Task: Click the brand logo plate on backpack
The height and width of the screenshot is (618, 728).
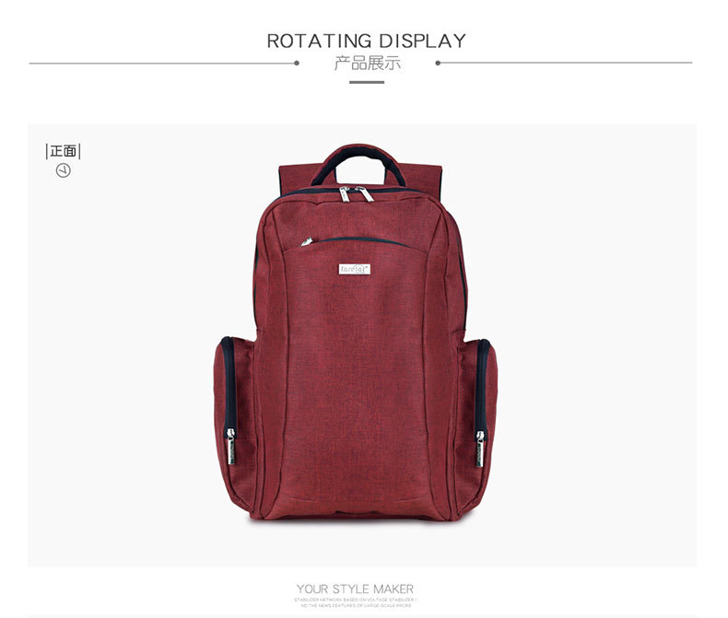Action: pos(355,269)
